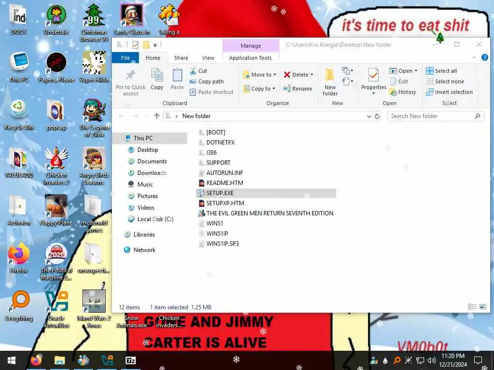Open the File tab
494x370 pixels.
pos(125,58)
